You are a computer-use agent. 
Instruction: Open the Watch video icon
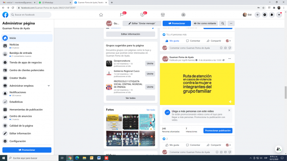142,15
